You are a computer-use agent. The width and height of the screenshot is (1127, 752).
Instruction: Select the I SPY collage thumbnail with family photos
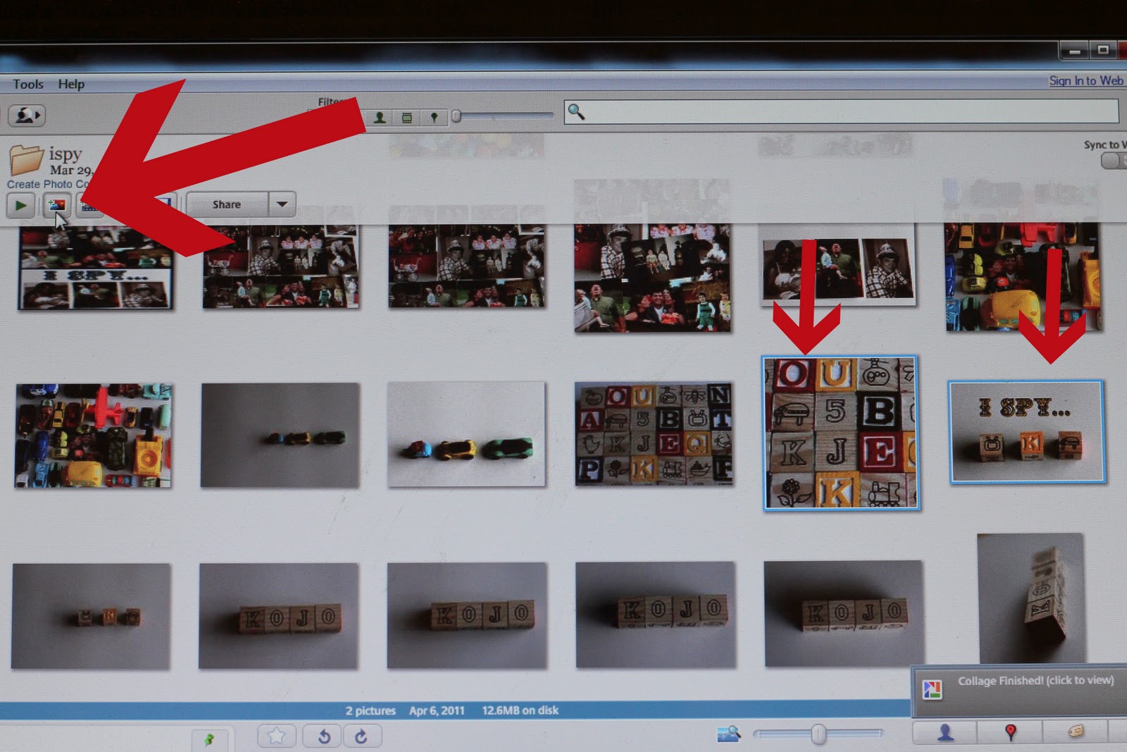tap(95, 268)
